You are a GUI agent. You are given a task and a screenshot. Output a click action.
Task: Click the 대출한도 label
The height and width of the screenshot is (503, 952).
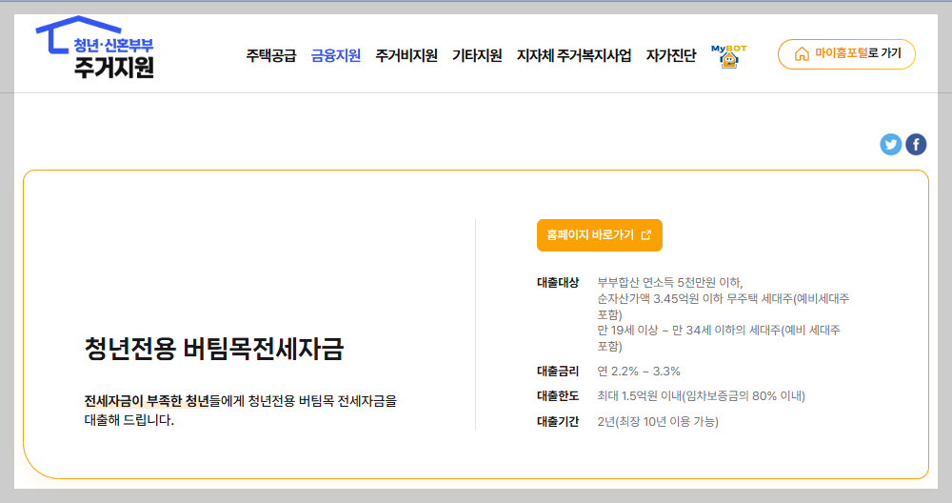click(557, 396)
